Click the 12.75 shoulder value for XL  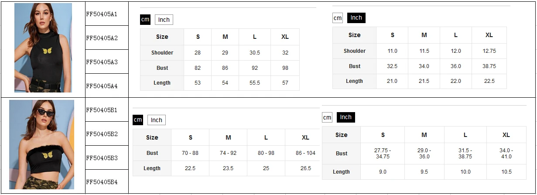tap(489, 51)
